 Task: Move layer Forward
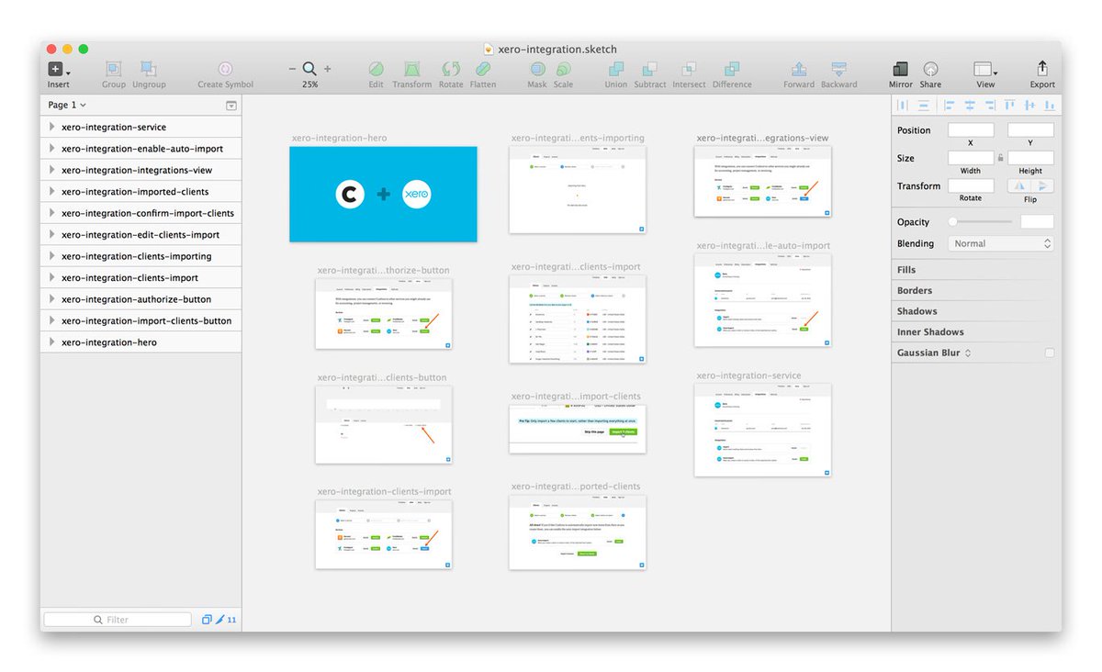799,69
